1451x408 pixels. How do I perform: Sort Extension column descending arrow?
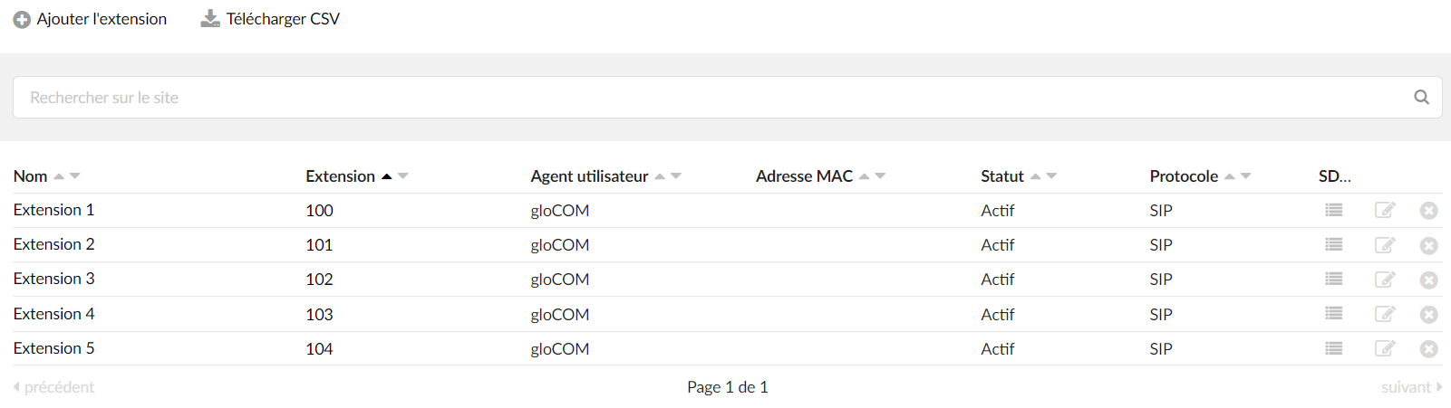[x=403, y=176]
